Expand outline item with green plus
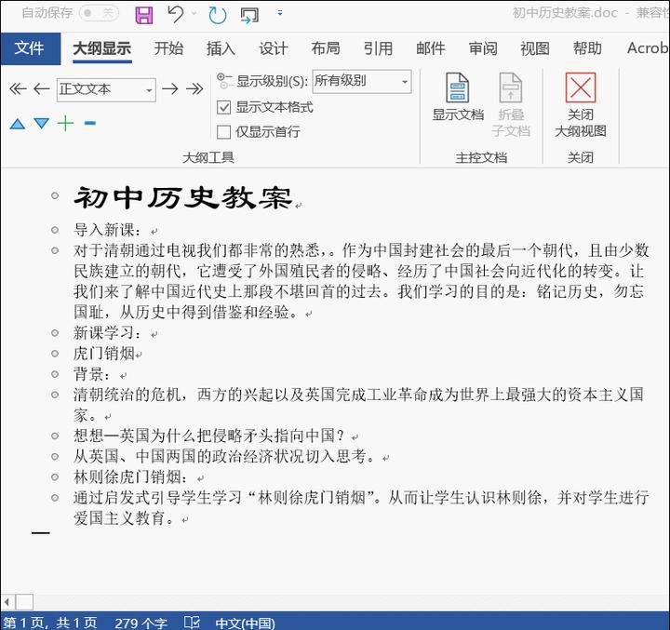 [x=66, y=123]
